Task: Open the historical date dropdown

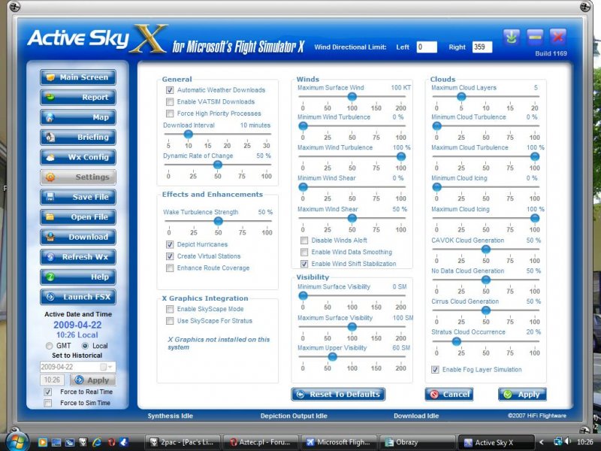Action: (111, 367)
